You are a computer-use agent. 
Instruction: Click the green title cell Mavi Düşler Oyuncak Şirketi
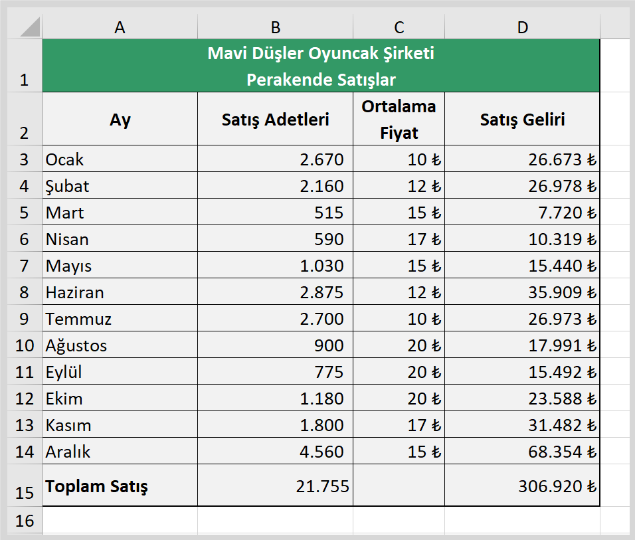coord(321,66)
